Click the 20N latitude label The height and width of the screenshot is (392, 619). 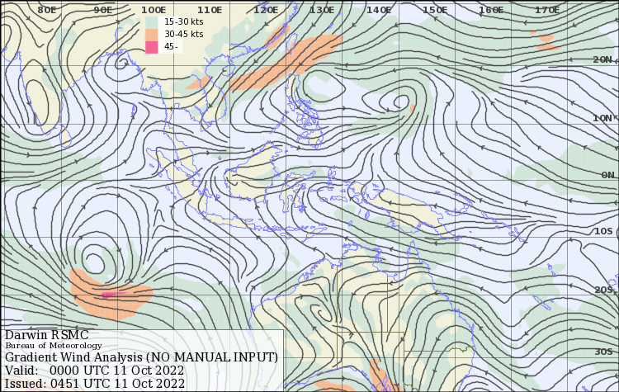click(x=602, y=59)
